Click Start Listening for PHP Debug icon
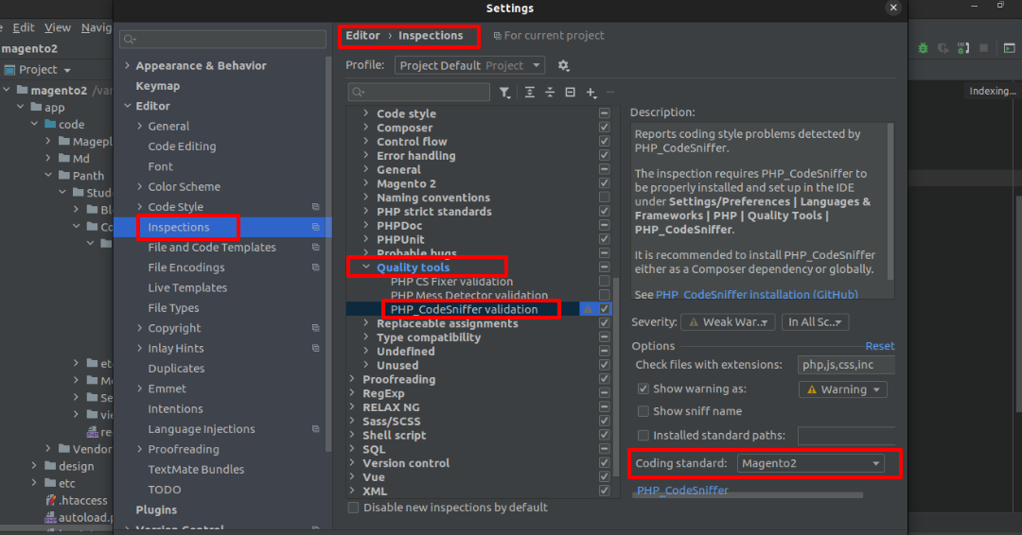1022x535 pixels. [963, 48]
